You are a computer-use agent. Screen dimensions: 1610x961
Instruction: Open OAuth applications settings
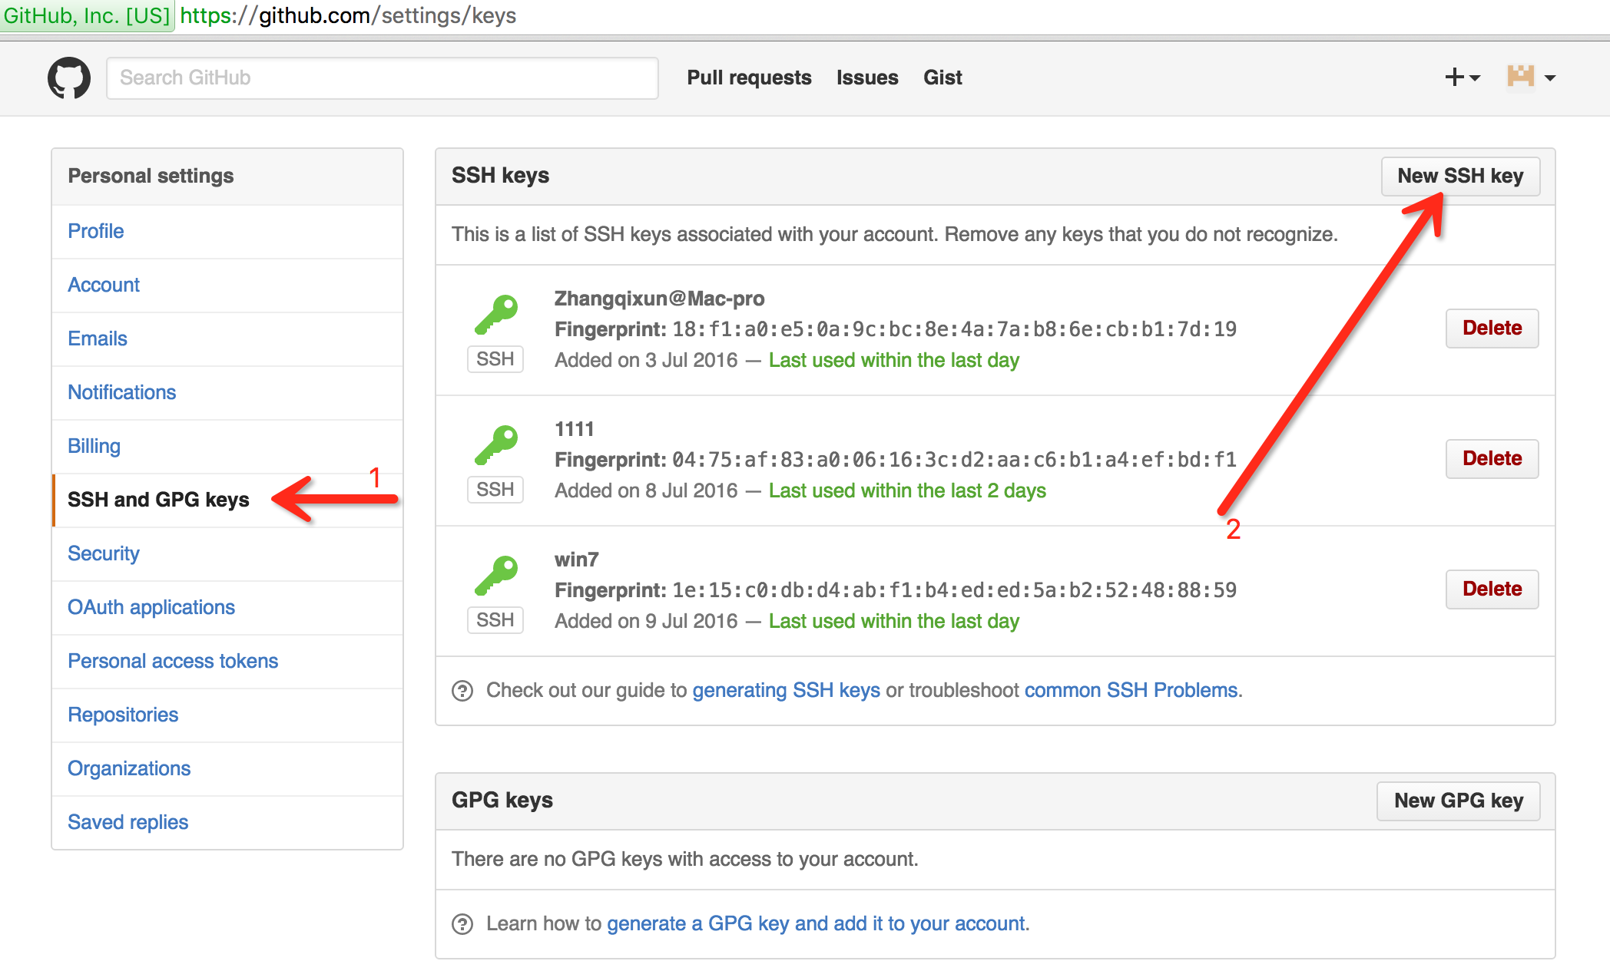click(227, 607)
